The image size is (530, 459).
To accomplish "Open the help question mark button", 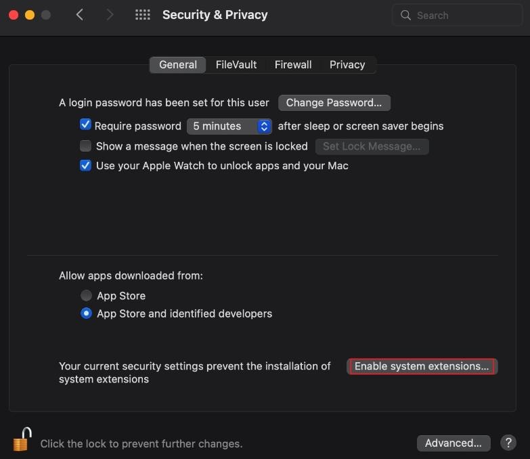I will pos(508,443).
